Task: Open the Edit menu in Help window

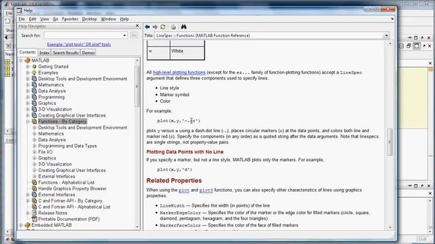Action: (33, 19)
